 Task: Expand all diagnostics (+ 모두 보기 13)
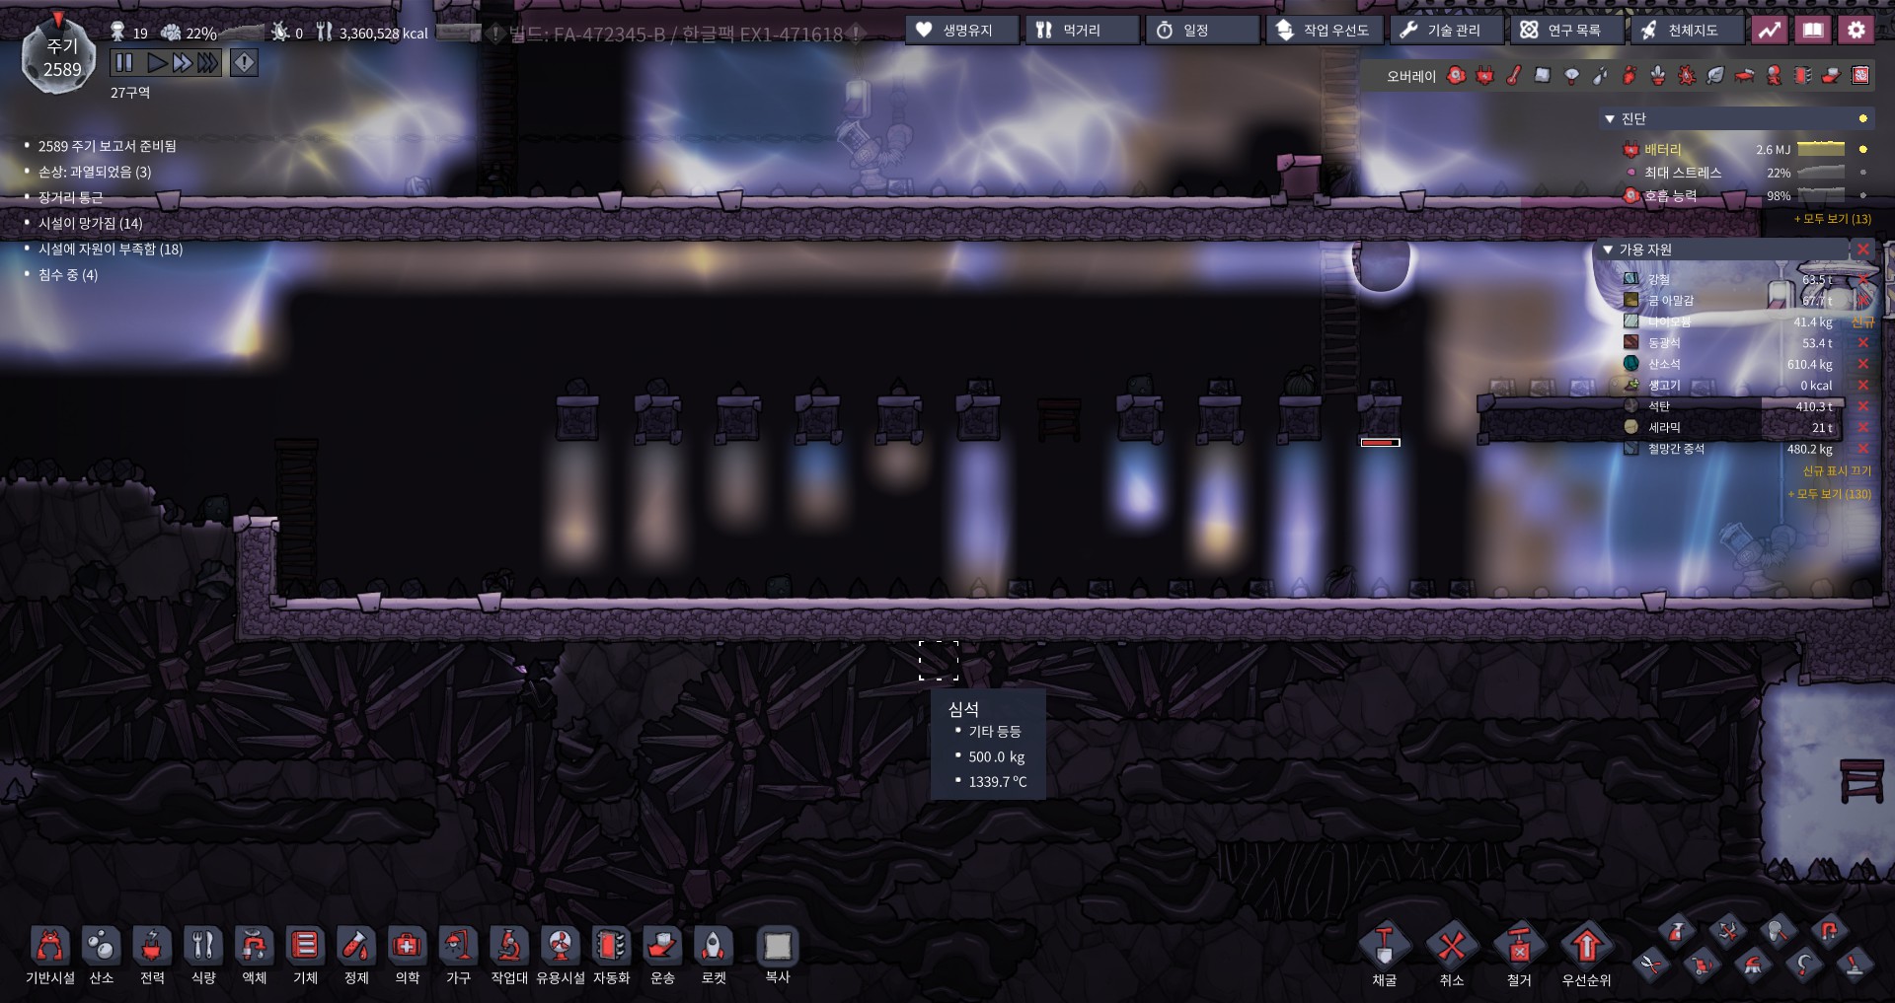coord(1833,219)
